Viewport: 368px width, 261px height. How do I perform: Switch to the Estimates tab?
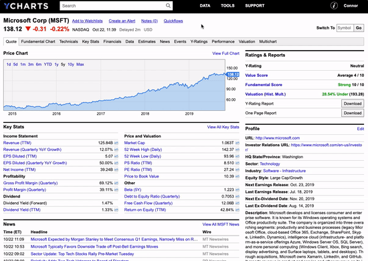click(x=147, y=41)
